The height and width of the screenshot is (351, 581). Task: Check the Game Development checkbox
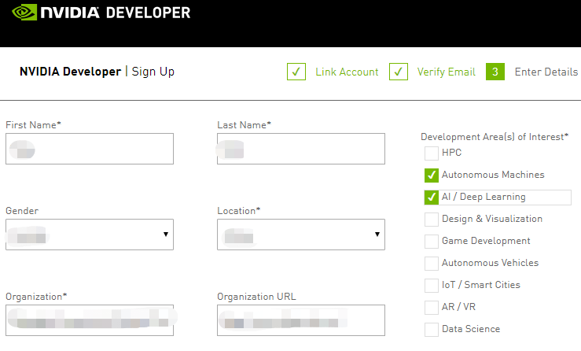(432, 241)
